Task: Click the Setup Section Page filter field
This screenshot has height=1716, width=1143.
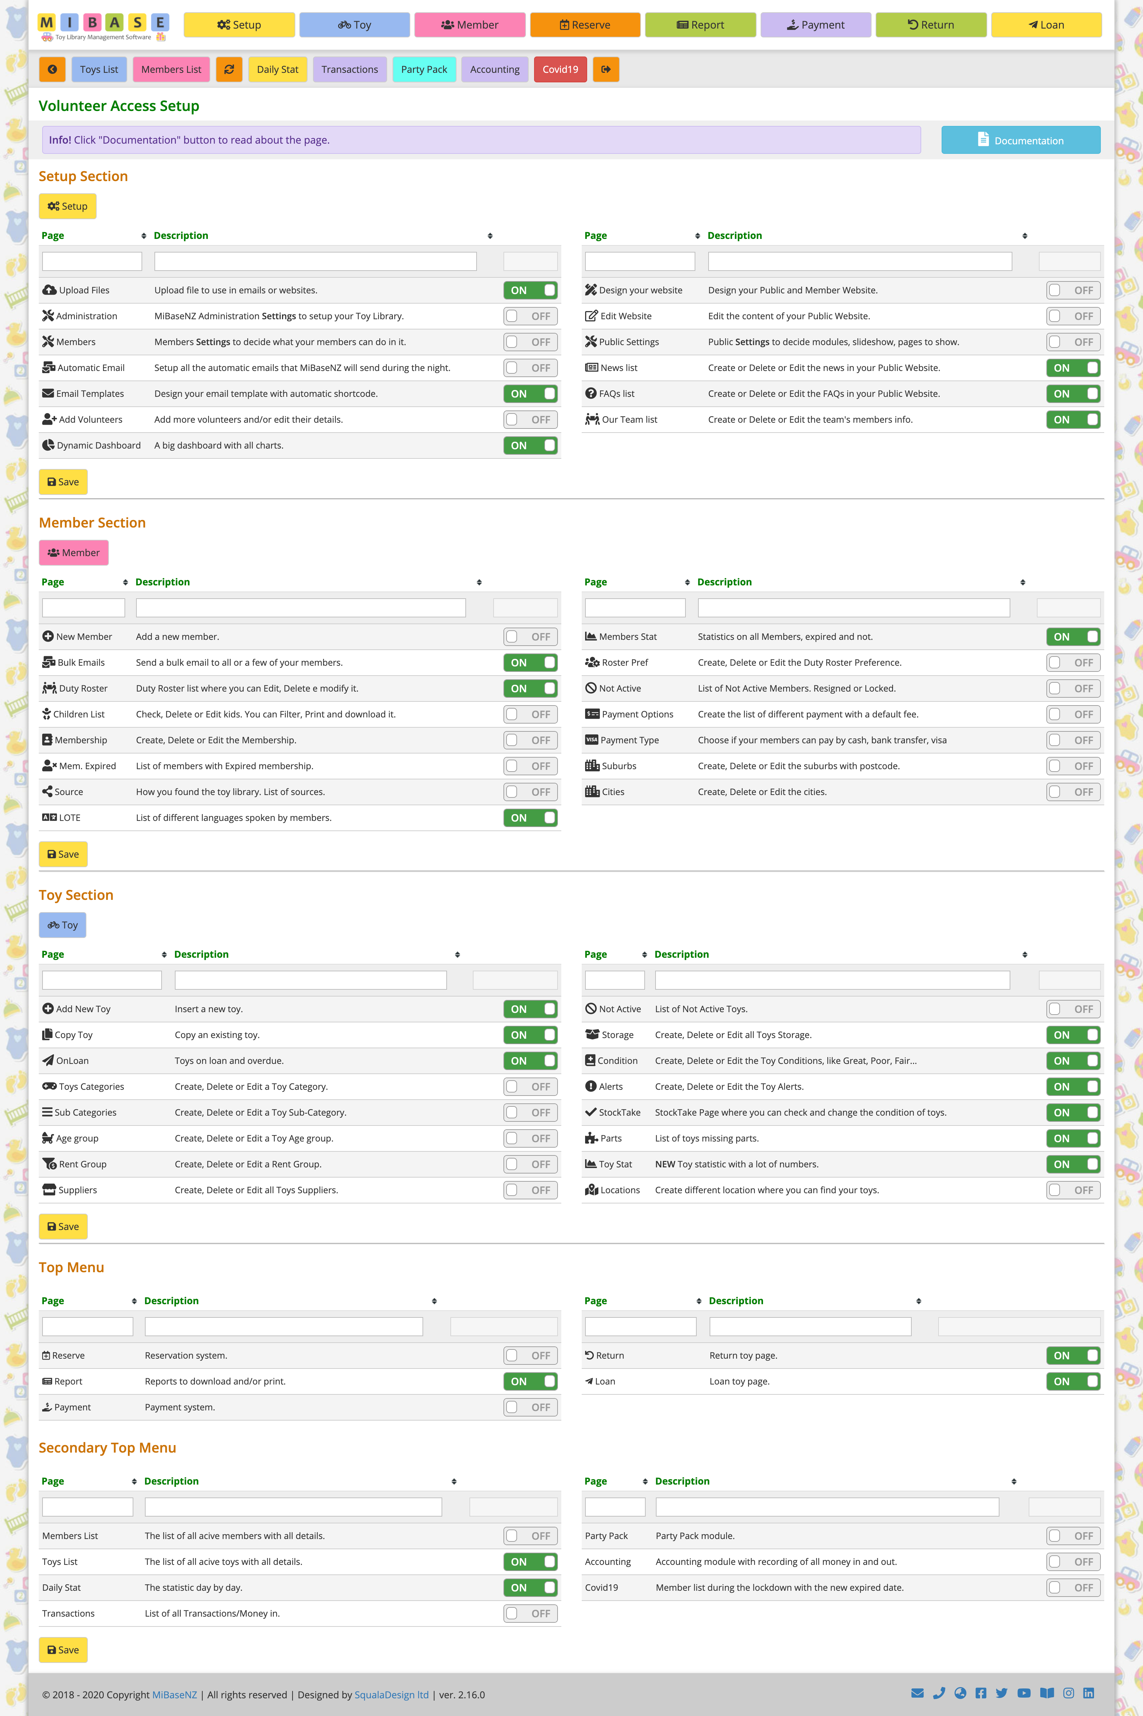Action: click(x=92, y=261)
